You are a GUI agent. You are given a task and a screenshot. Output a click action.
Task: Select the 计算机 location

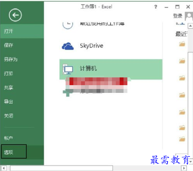(x=111, y=69)
